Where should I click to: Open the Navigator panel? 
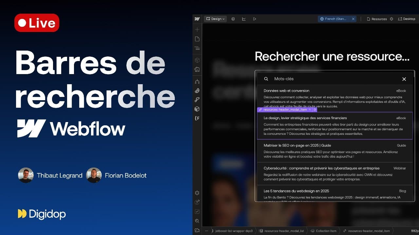tap(197, 48)
